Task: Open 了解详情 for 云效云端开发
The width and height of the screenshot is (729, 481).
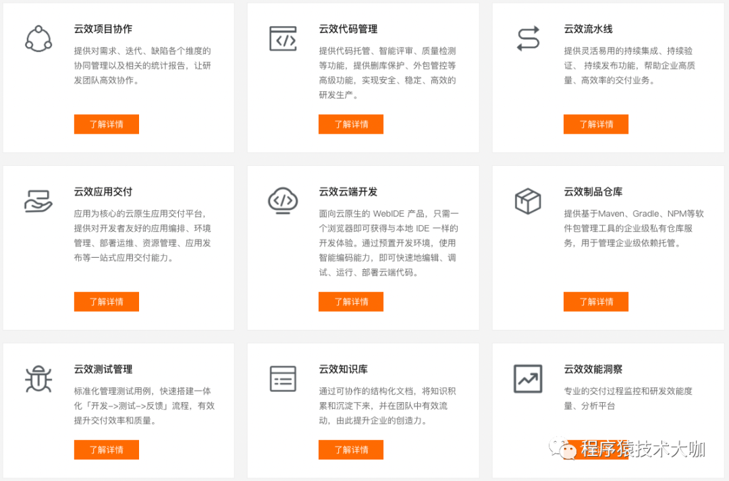Action: coord(351,302)
